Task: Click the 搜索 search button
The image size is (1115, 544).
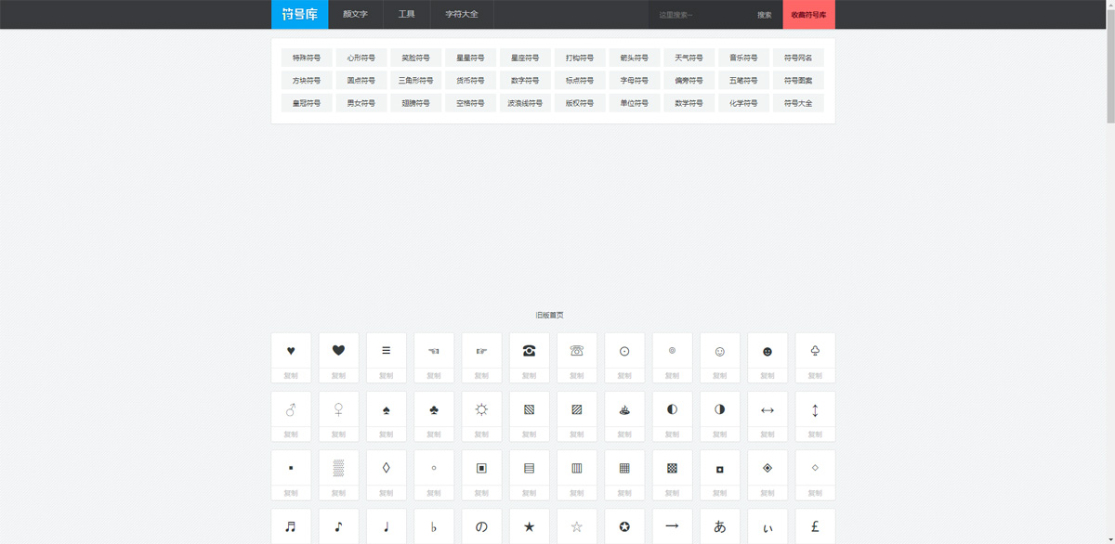Action: click(764, 15)
